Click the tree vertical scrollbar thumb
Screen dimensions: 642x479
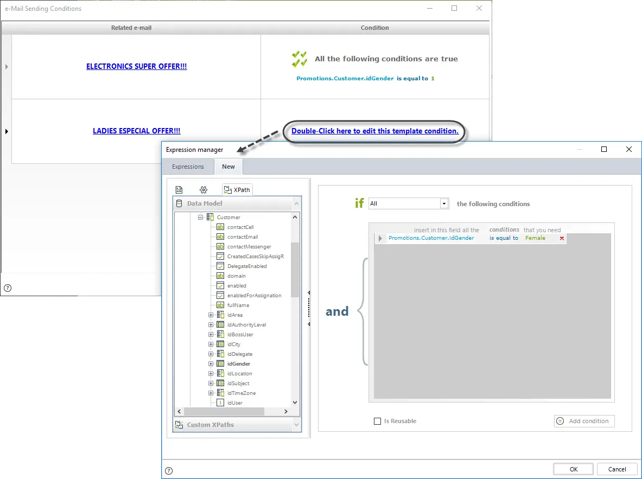pos(295,270)
